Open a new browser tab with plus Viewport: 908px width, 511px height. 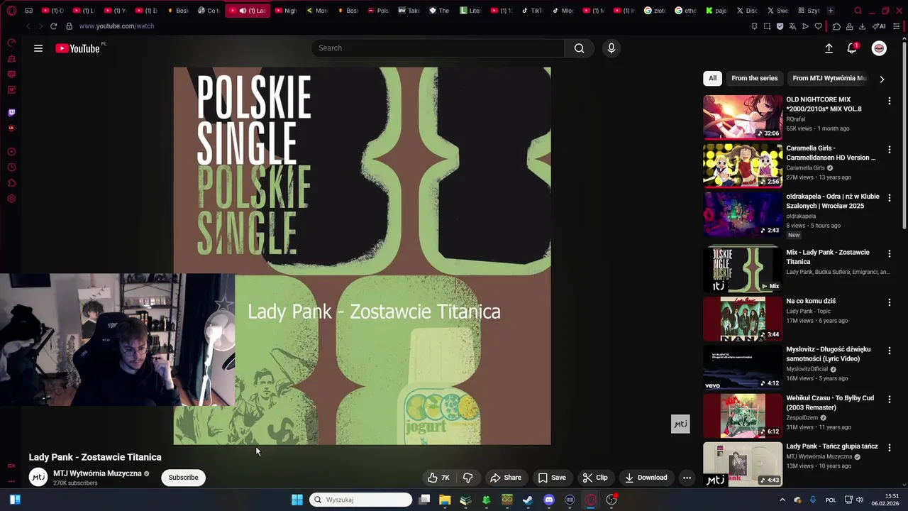[x=831, y=11]
